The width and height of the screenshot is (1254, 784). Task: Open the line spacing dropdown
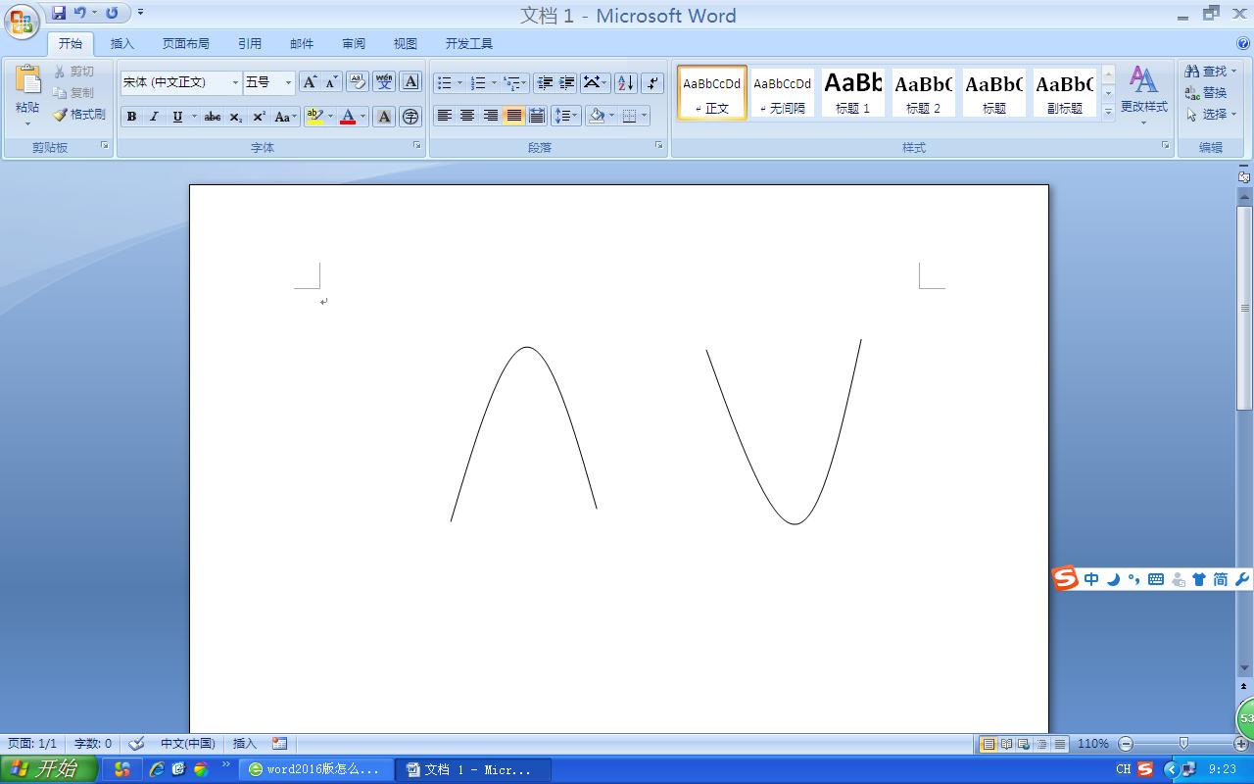pyautogui.click(x=566, y=116)
